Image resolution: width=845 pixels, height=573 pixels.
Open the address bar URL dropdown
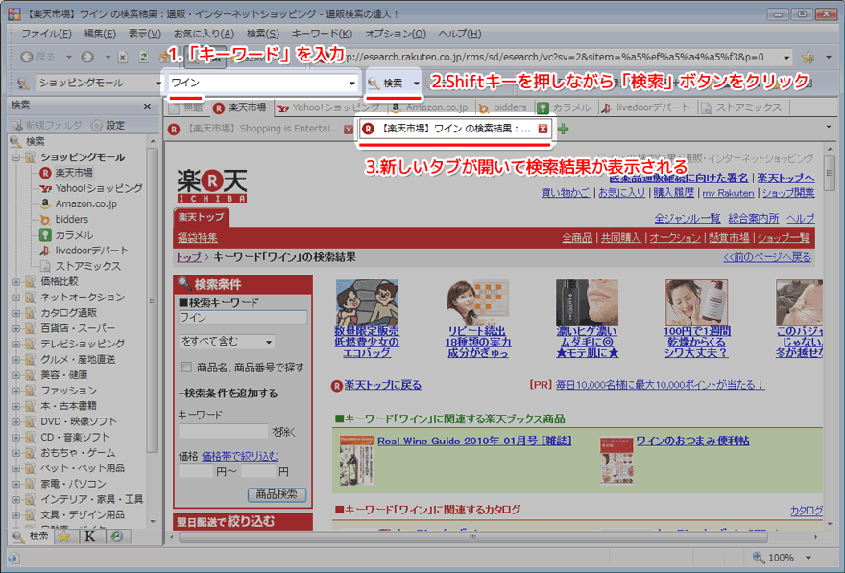786,57
